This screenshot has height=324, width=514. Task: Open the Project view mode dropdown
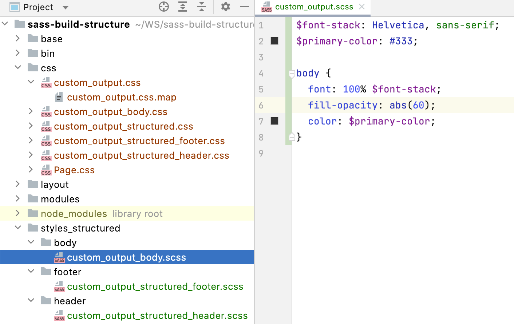tap(65, 7)
